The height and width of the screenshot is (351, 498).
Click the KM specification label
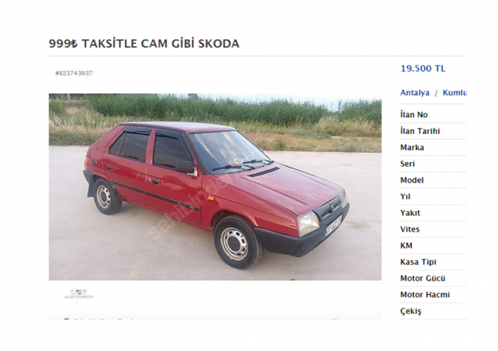click(406, 246)
